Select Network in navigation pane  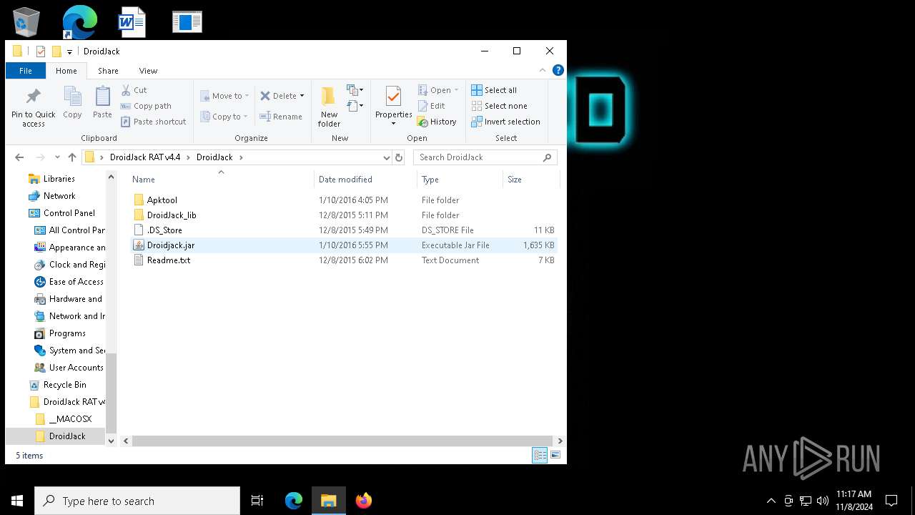[x=59, y=196]
